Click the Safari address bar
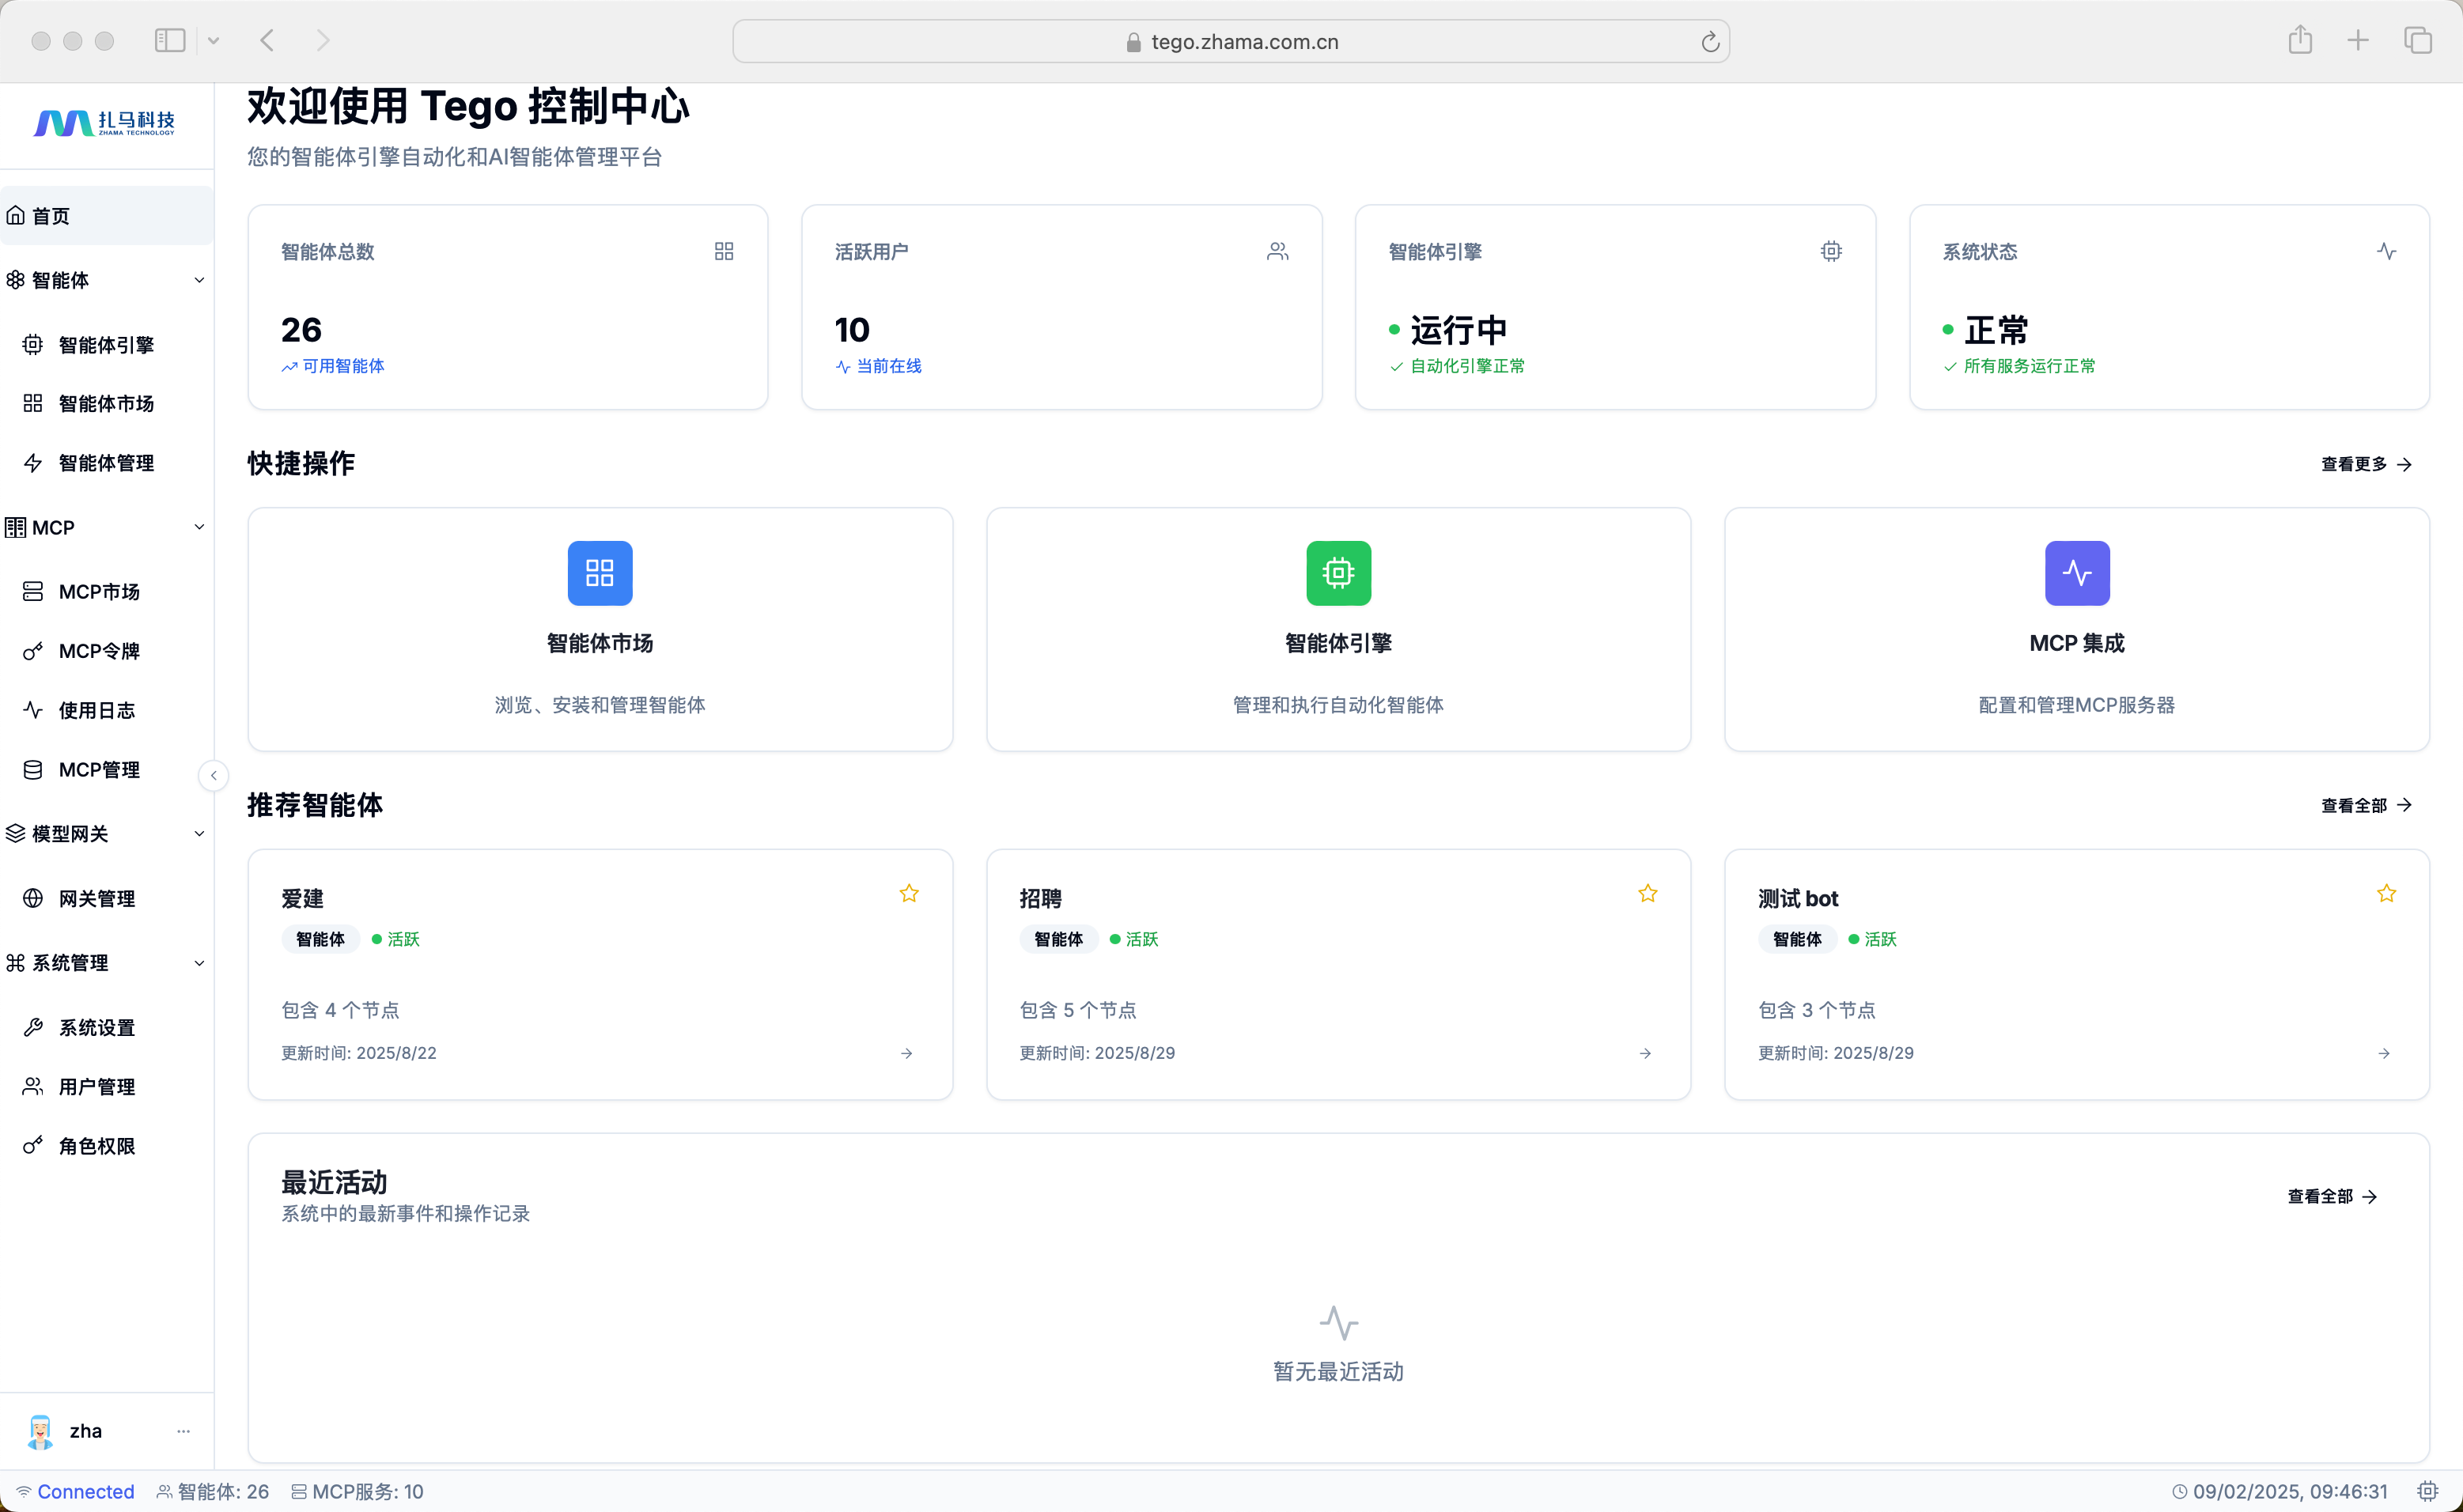 point(1230,42)
